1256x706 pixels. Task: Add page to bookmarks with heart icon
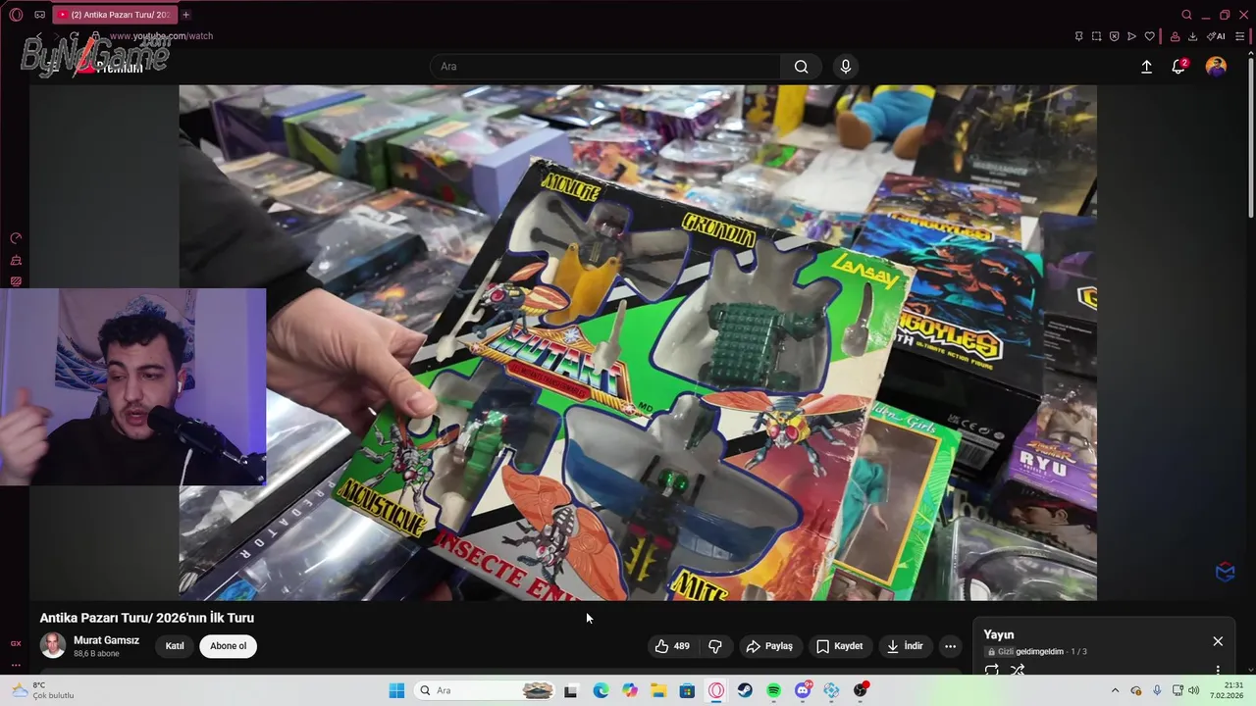tap(1149, 36)
